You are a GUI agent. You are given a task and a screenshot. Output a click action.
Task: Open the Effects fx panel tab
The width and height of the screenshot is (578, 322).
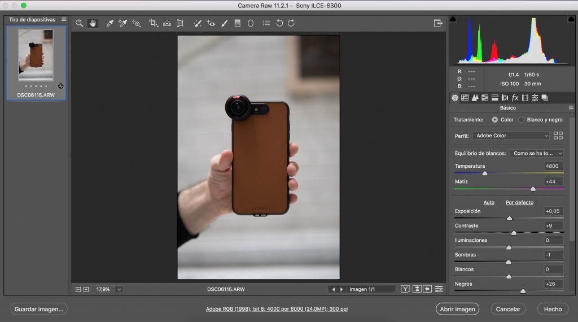[515, 98]
